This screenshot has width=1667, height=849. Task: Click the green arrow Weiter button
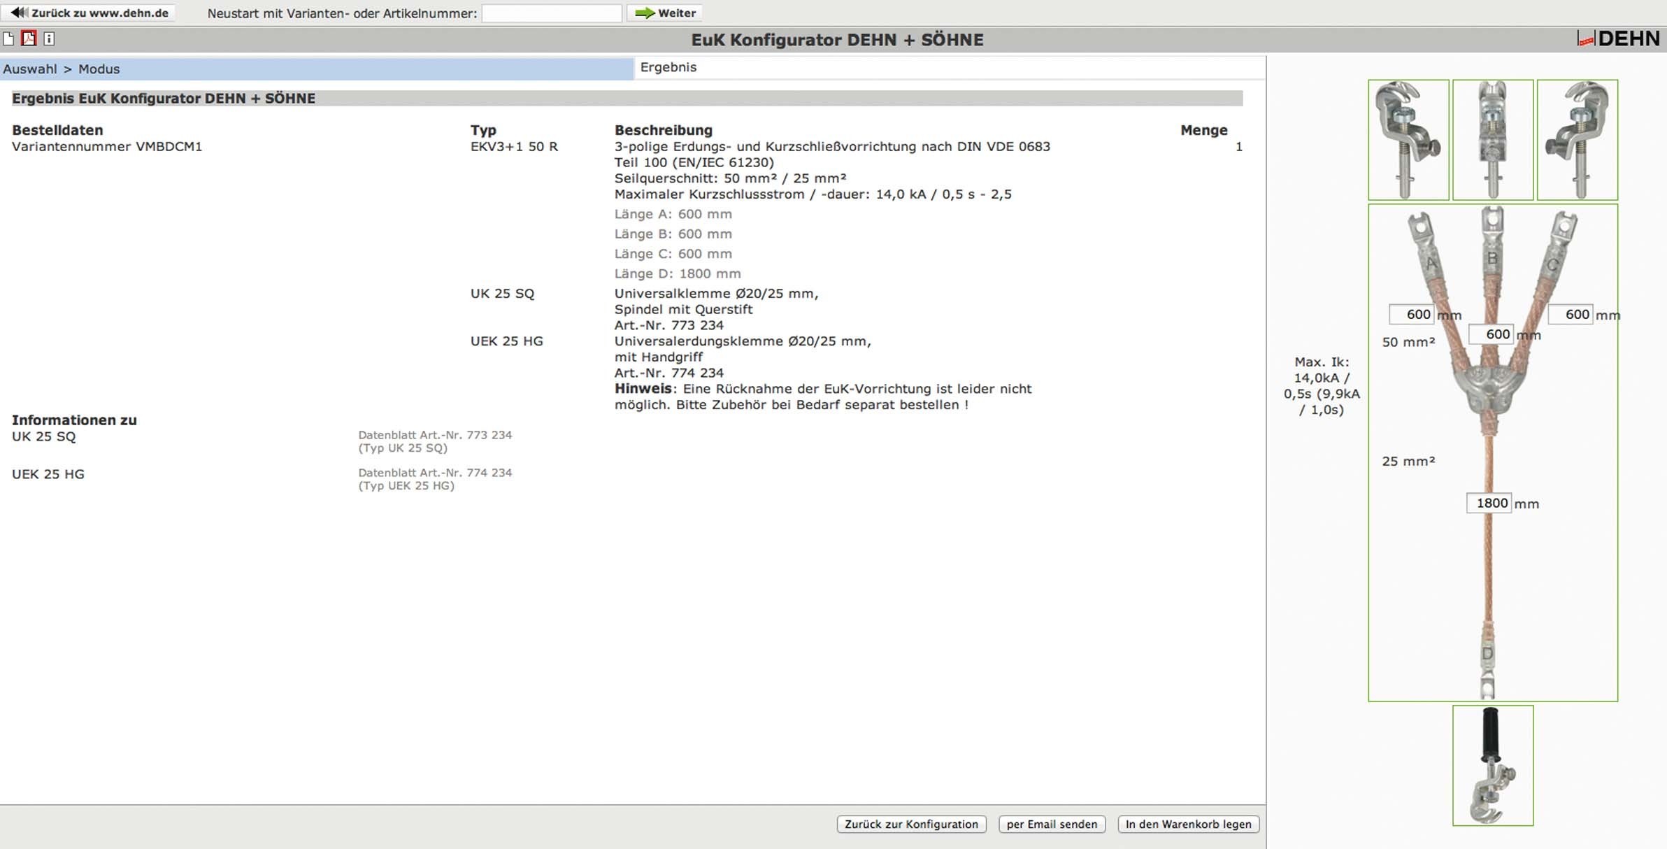click(x=665, y=13)
